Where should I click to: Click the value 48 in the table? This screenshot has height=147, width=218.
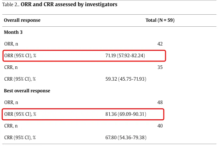(160, 102)
